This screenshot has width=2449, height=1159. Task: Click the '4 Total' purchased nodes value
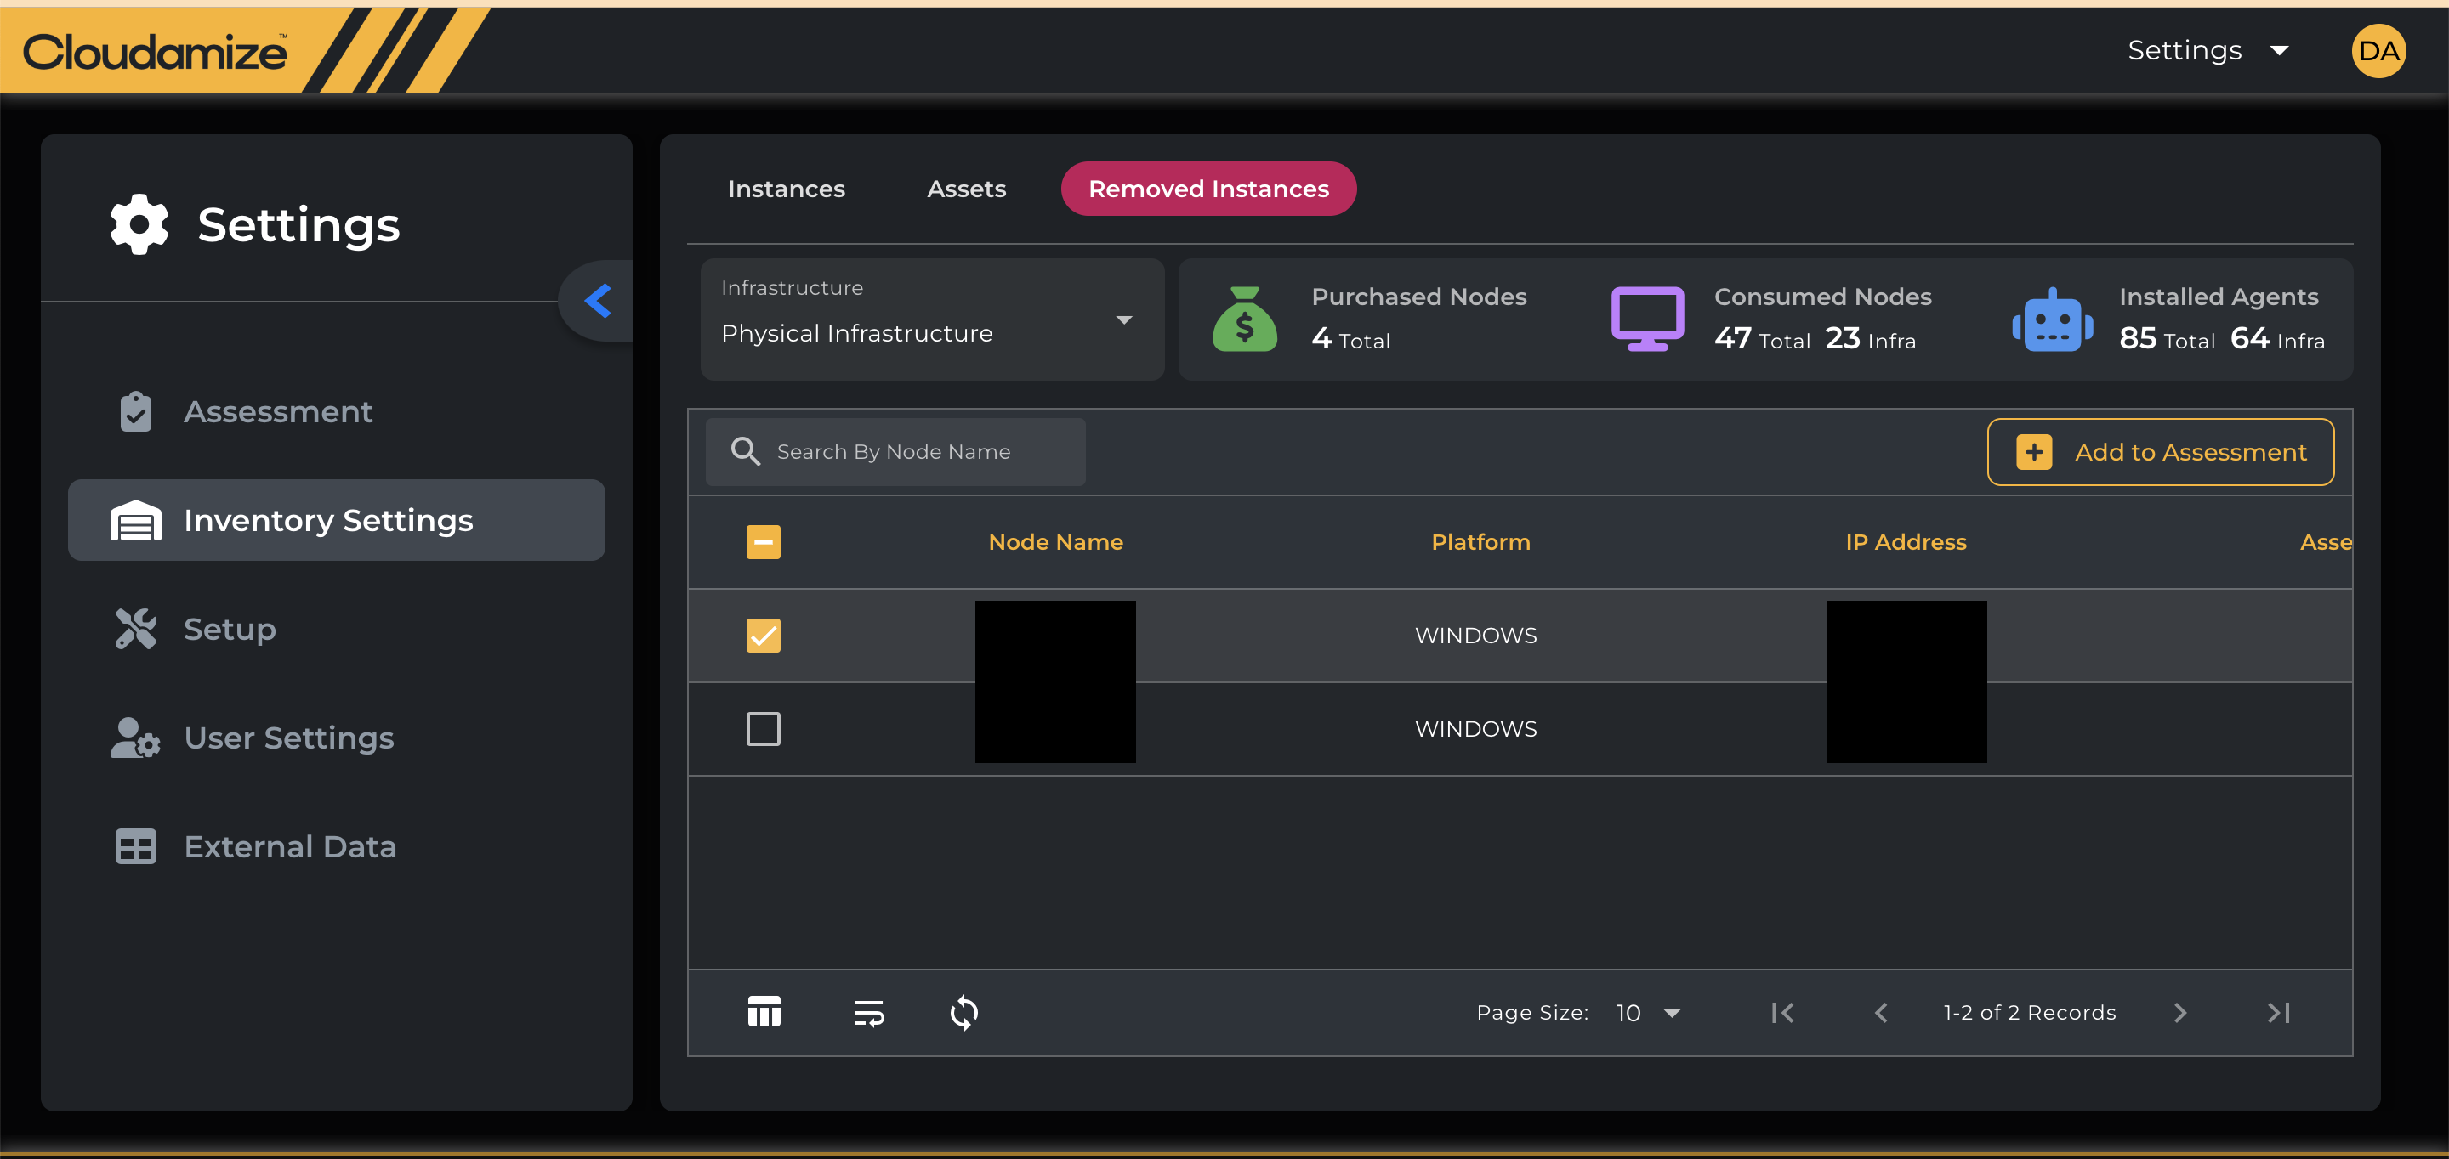[1350, 339]
